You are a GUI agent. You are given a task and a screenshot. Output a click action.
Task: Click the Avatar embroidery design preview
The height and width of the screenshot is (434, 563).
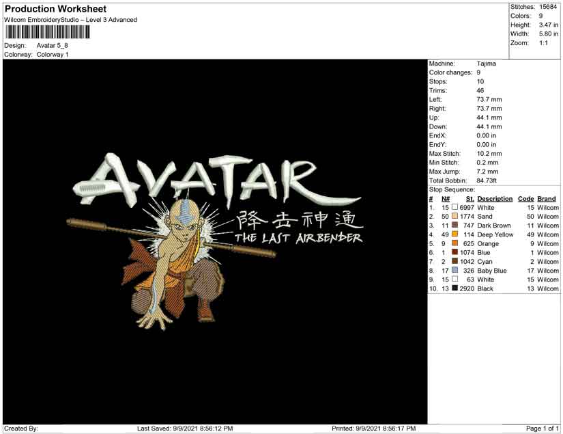(215, 242)
